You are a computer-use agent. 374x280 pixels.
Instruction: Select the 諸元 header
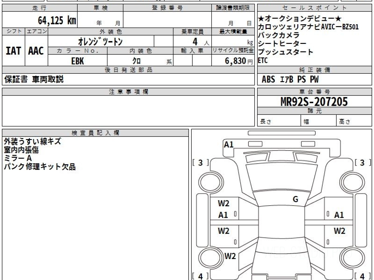pyautogui.click(x=315, y=111)
